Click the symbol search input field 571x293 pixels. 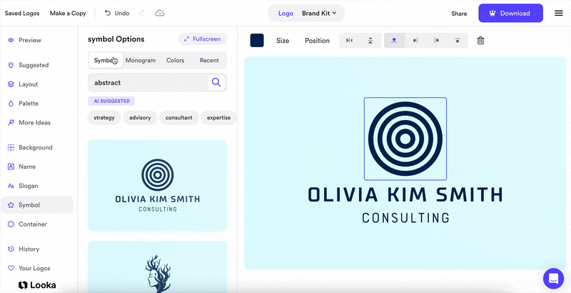point(146,83)
